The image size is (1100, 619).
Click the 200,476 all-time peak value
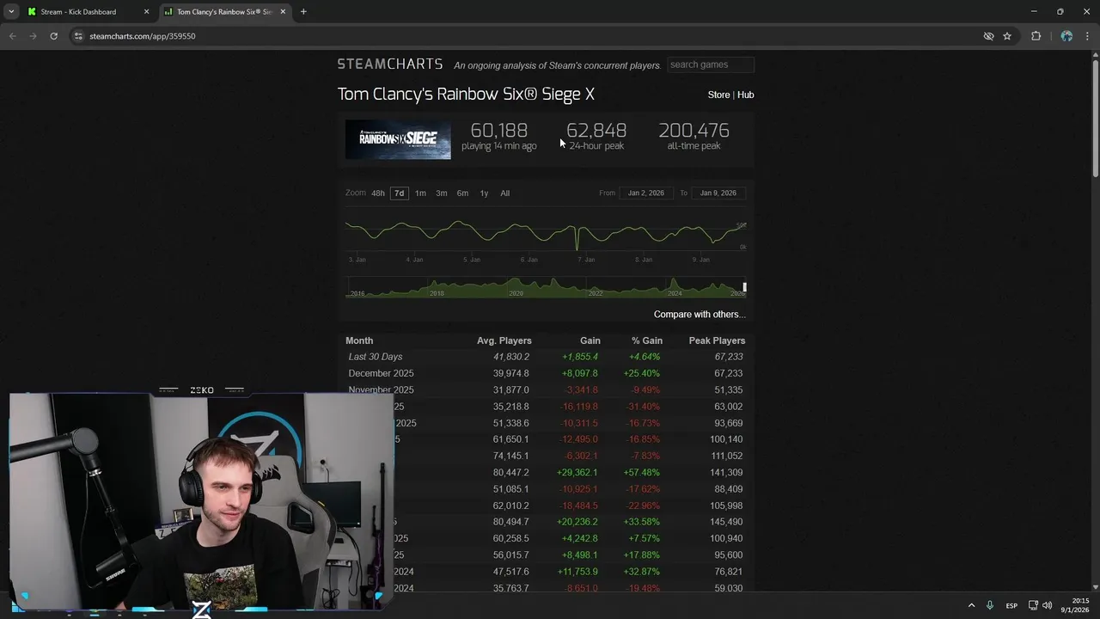point(694,131)
